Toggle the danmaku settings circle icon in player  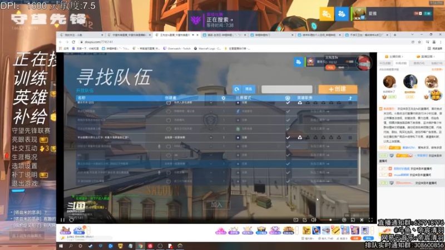coord(344,219)
